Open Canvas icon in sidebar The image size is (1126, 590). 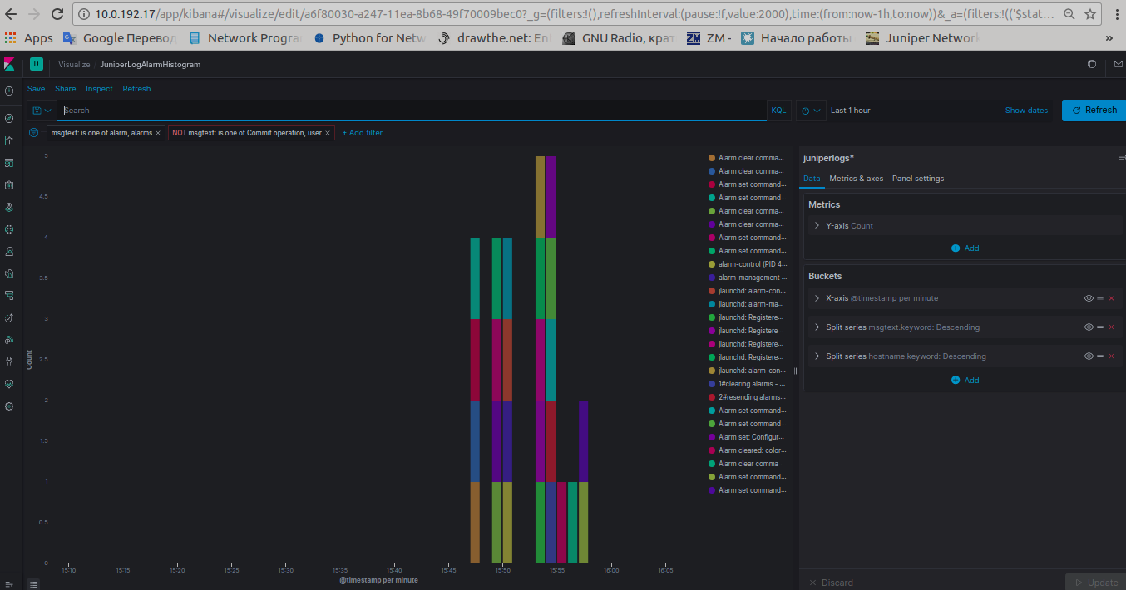point(9,185)
